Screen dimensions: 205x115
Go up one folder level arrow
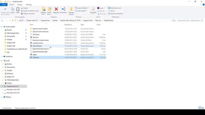coord(12,20)
